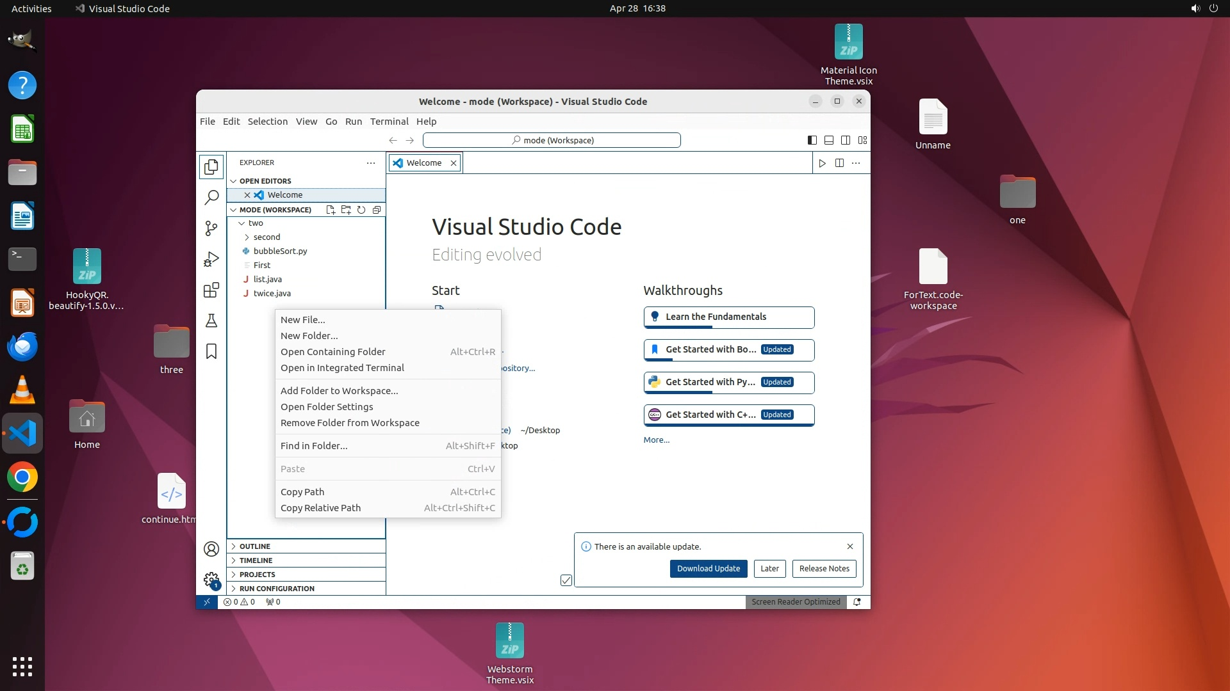Open the Terminal menu in menu bar
1230x691 pixels.
pyautogui.click(x=389, y=122)
